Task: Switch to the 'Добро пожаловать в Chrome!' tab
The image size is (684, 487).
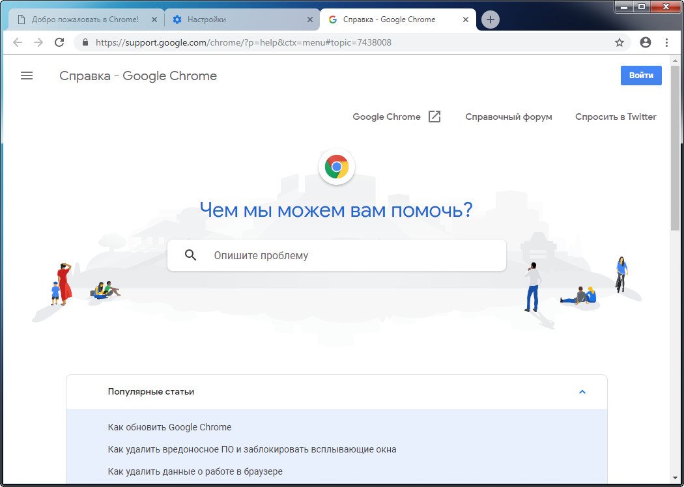Action: [x=85, y=20]
